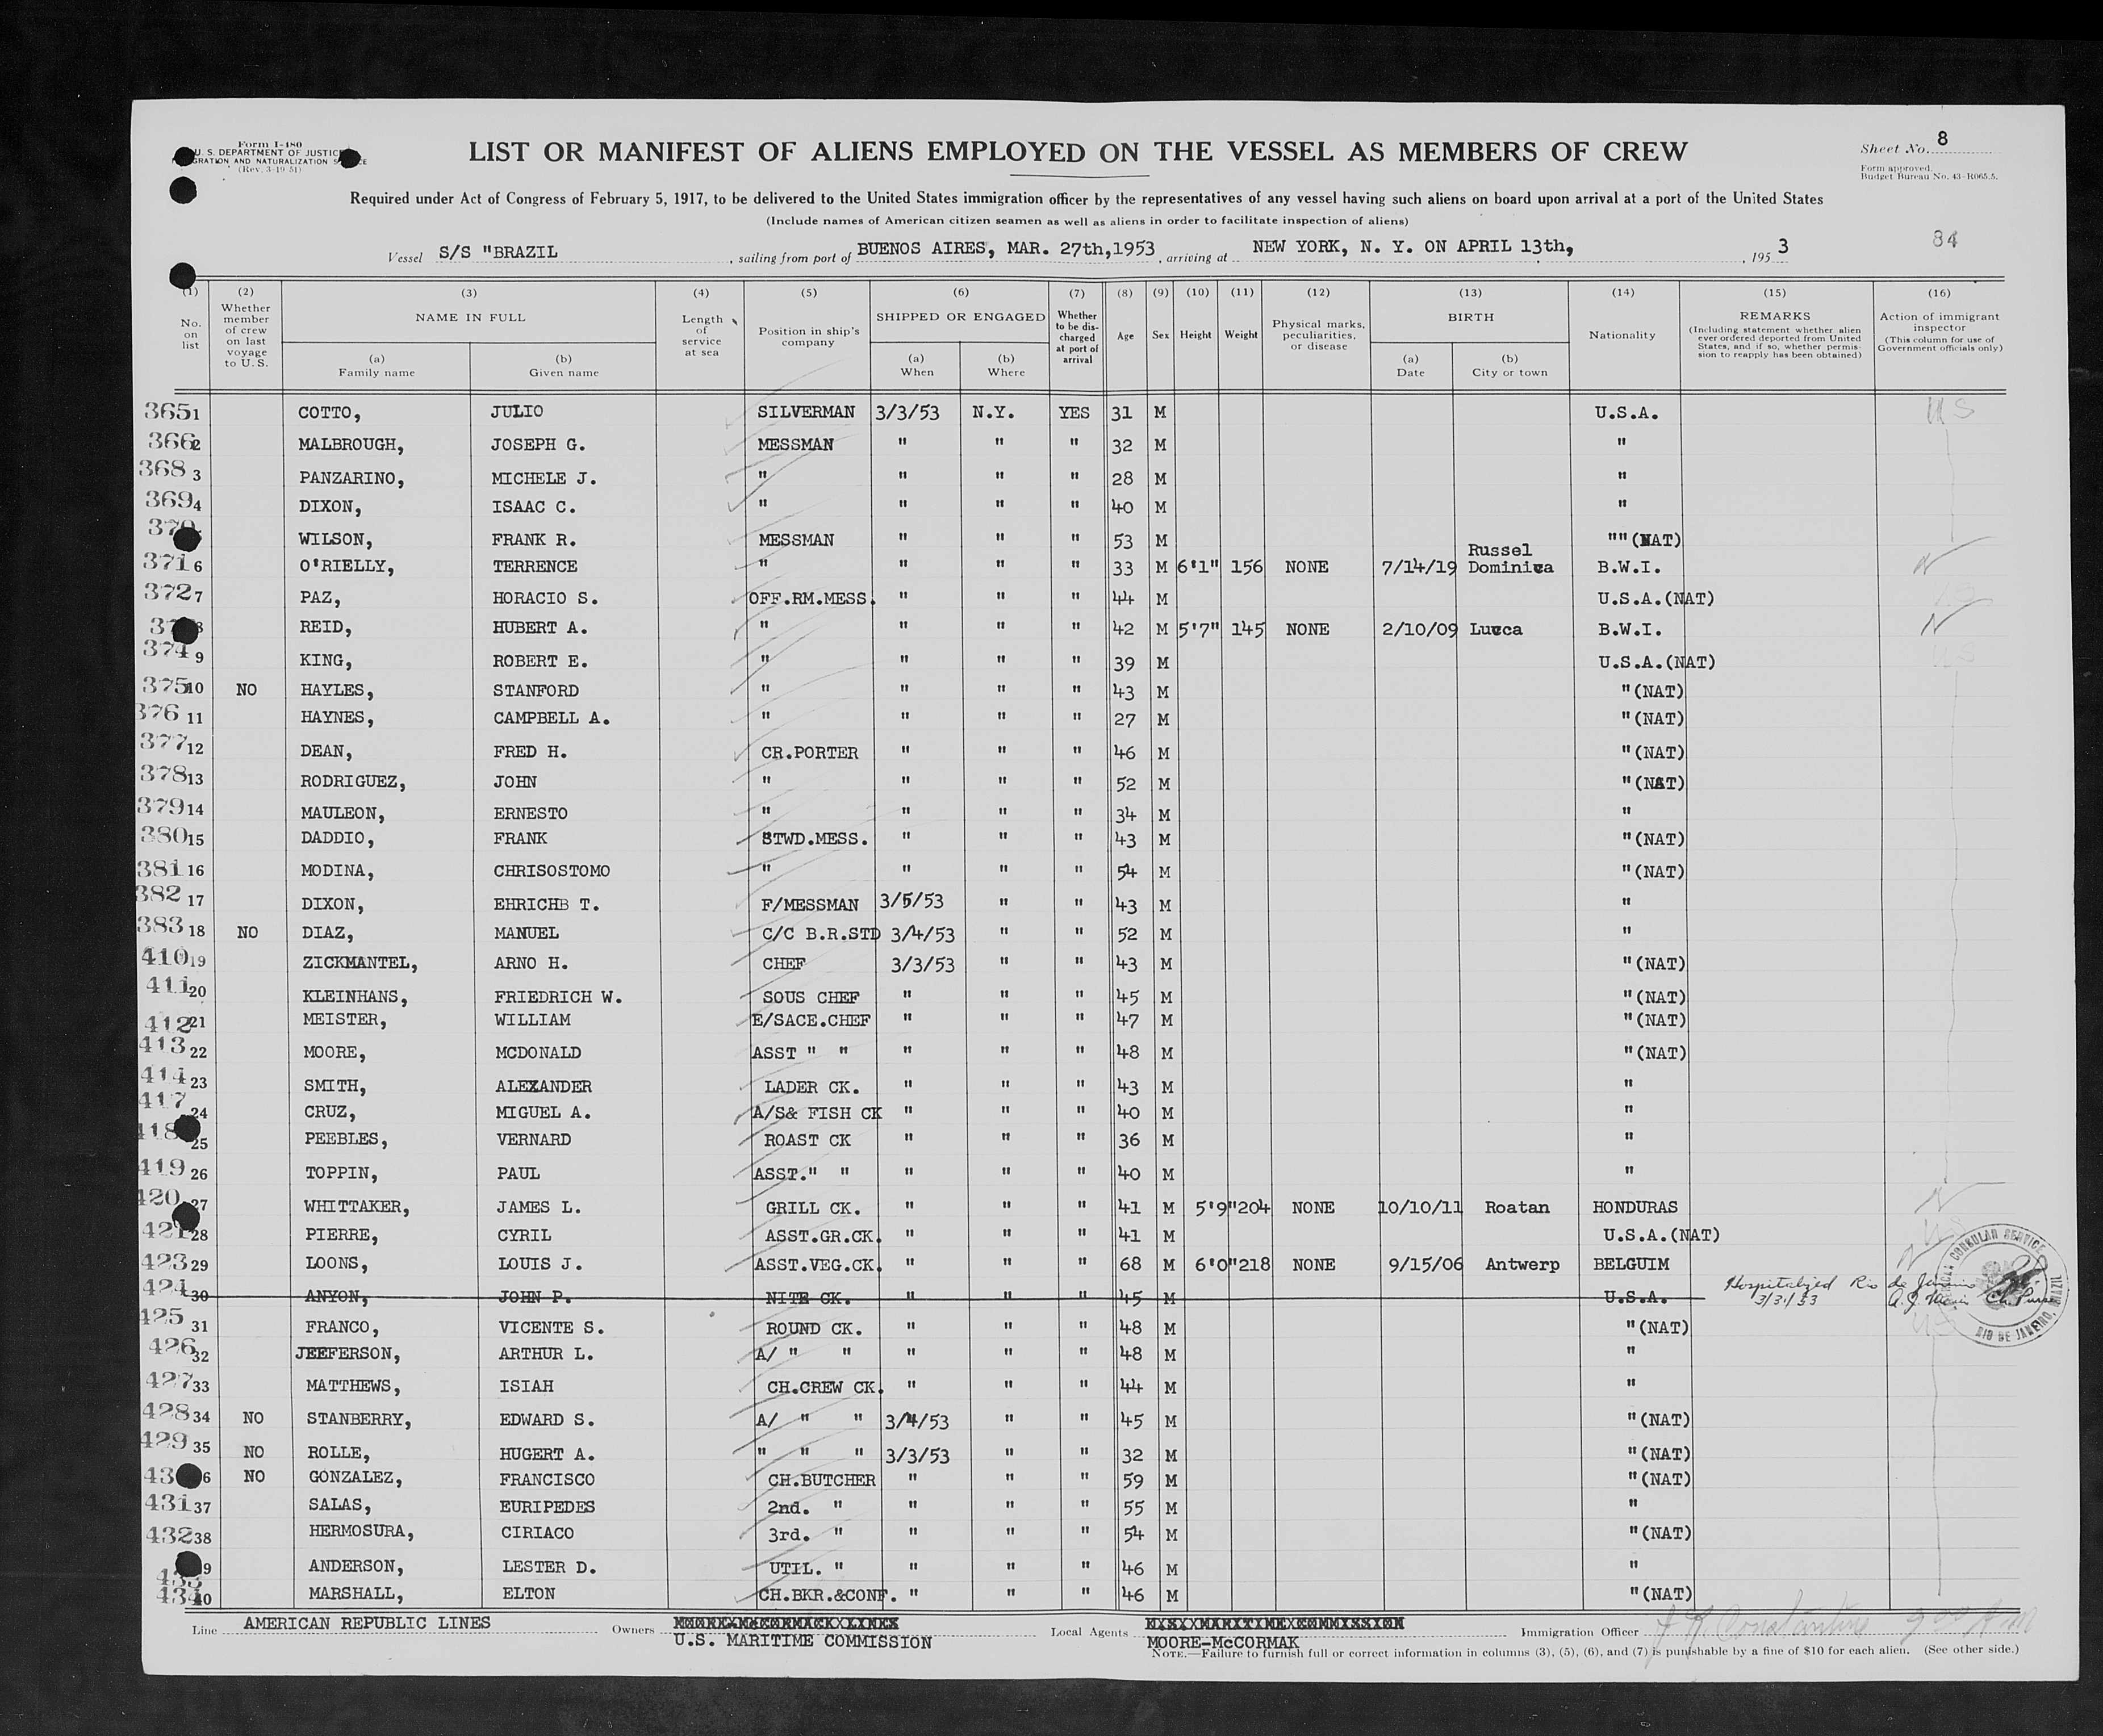Viewport: 2103px width, 1736px height.
Task: Click the position F/MESSMAN
Action: point(809,905)
